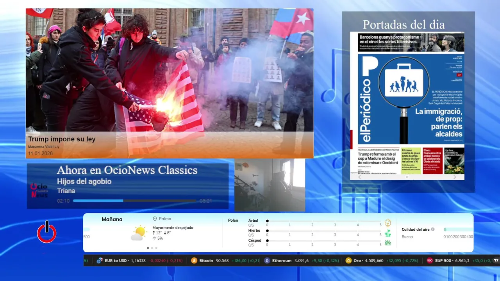Click the webcam preview thumbnail
The image size is (500, 281).
tap(270, 185)
